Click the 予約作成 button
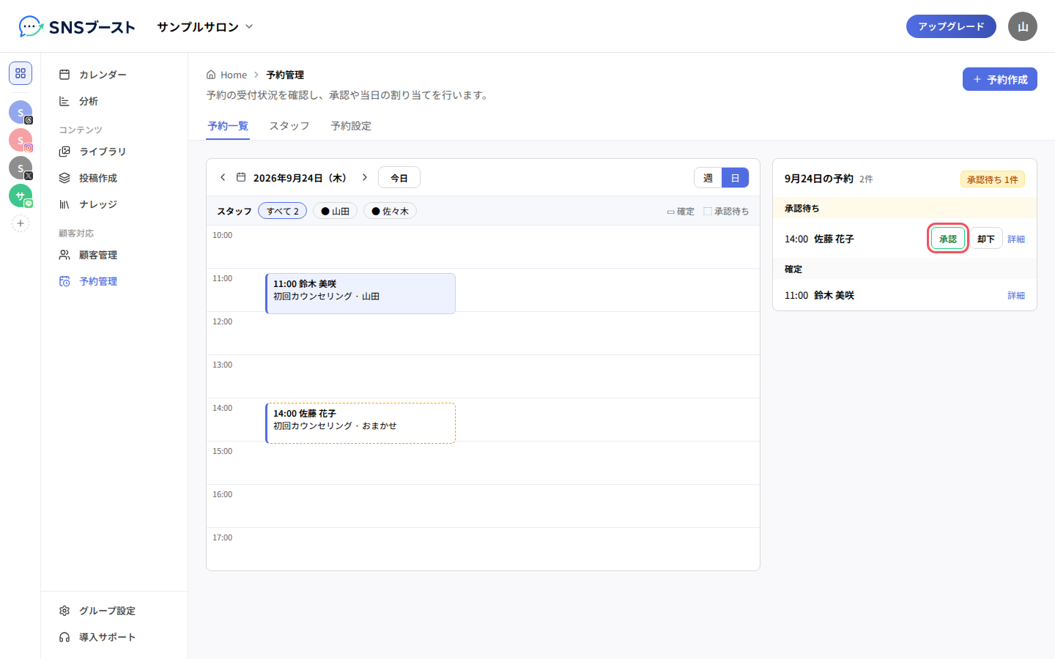Screen dimensions: 1055x659 point(1000,79)
